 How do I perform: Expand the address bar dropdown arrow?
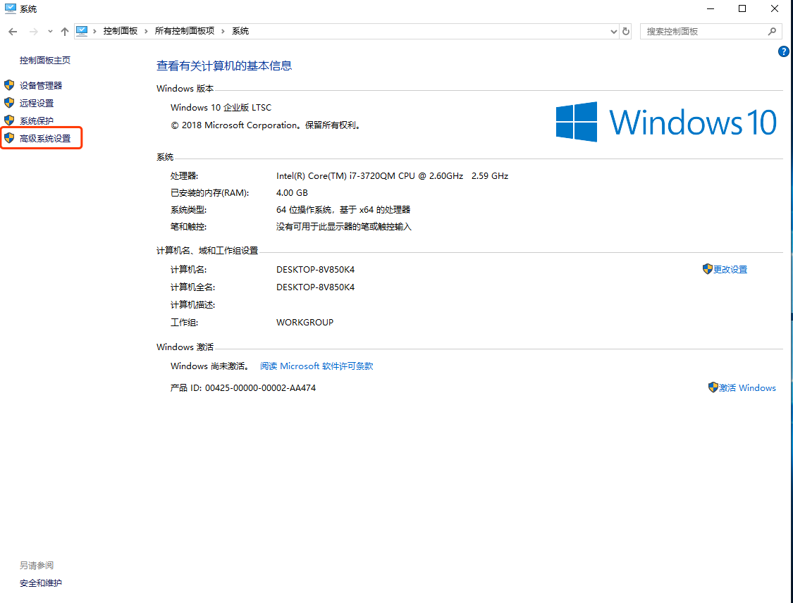point(613,31)
